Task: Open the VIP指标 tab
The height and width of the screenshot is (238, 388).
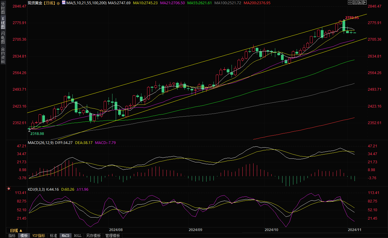Action: tap(39, 236)
